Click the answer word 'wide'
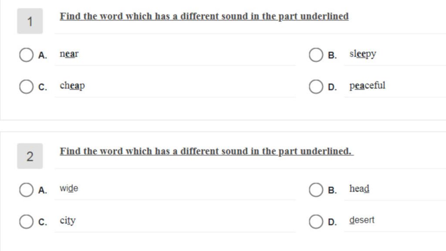 69,188
